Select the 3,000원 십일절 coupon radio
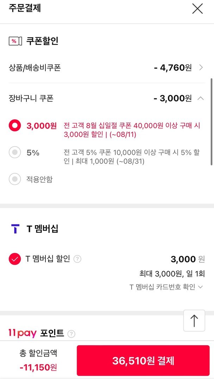The width and height of the screenshot is (214, 379). coord(15,126)
